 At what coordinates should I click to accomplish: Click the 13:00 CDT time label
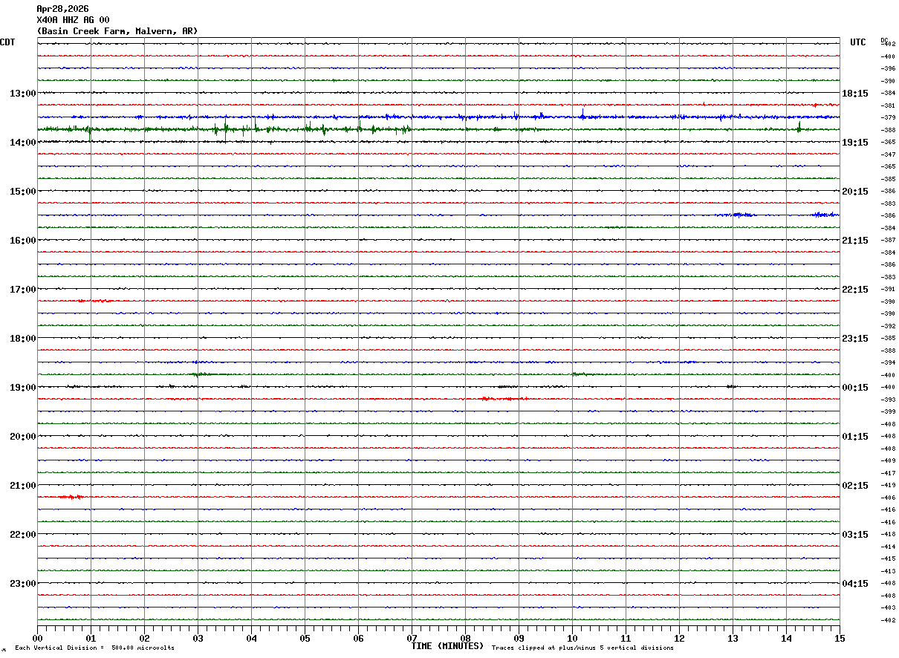[22, 94]
